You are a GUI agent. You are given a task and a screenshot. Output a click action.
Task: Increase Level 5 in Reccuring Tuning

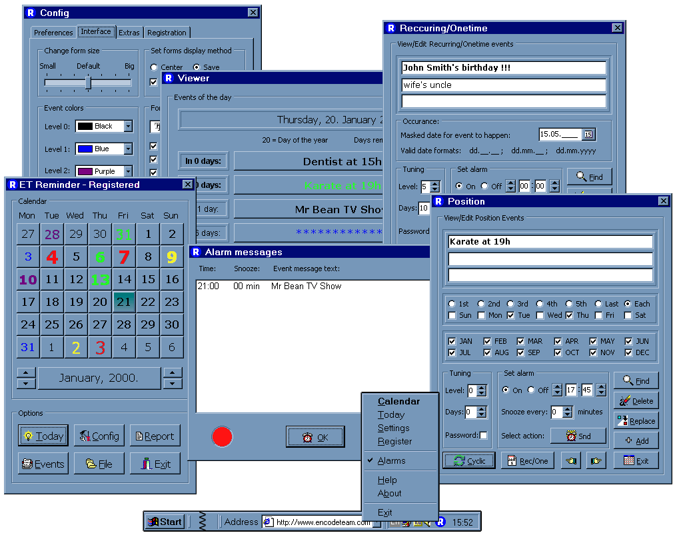(435, 184)
